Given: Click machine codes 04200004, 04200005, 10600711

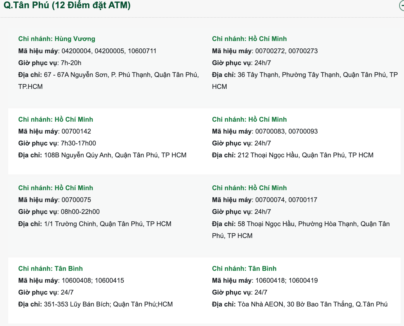Looking at the screenshot, I should (x=109, y=51).
